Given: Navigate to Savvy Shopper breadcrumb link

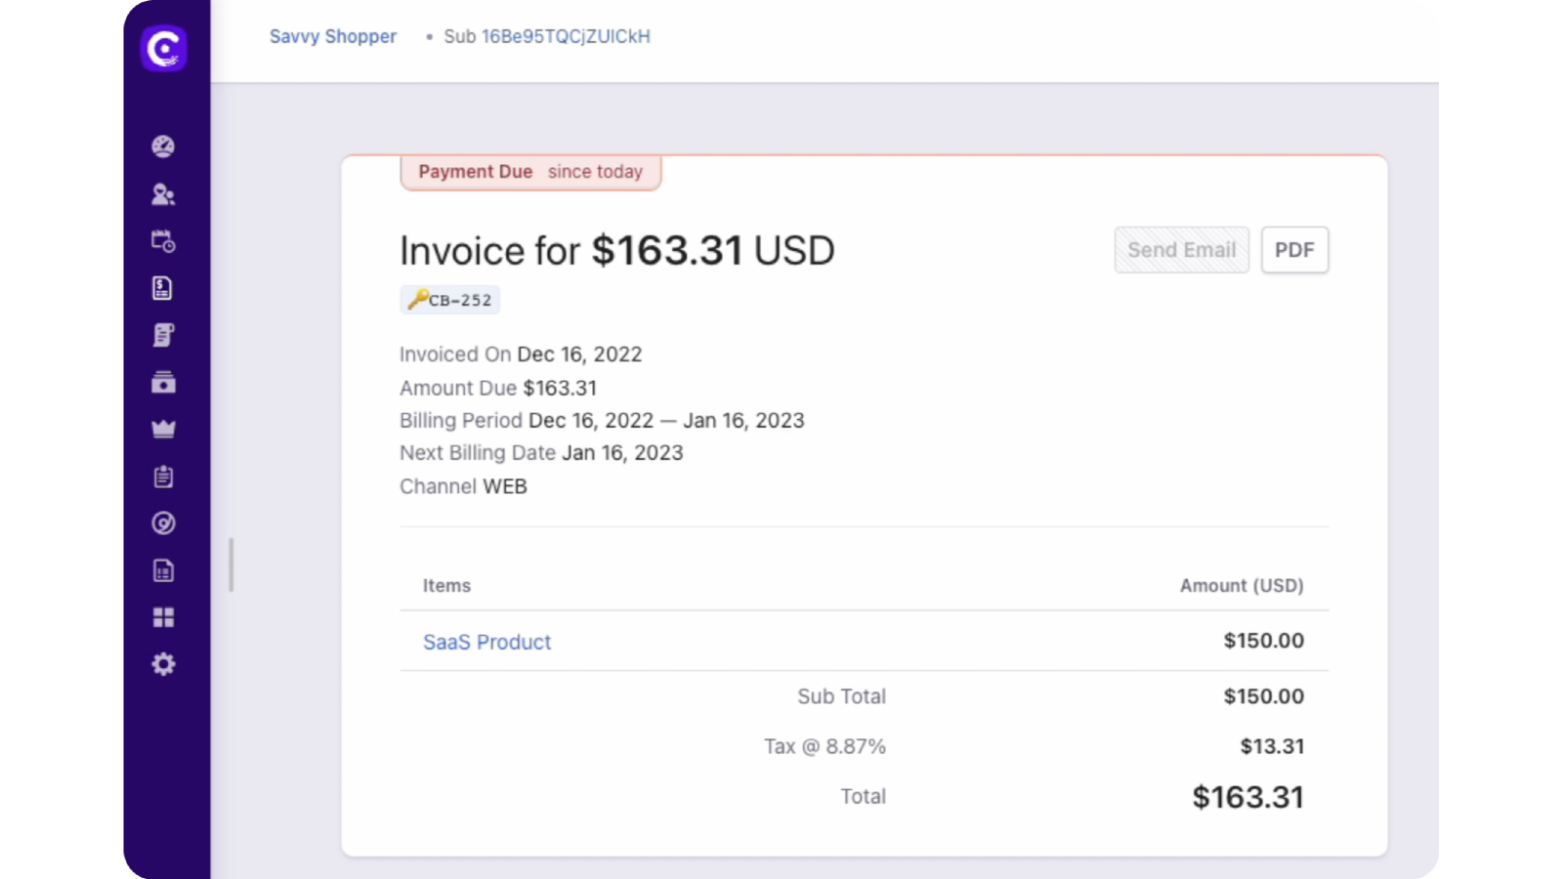Looking at the screenshot, I should coord(333,36).
